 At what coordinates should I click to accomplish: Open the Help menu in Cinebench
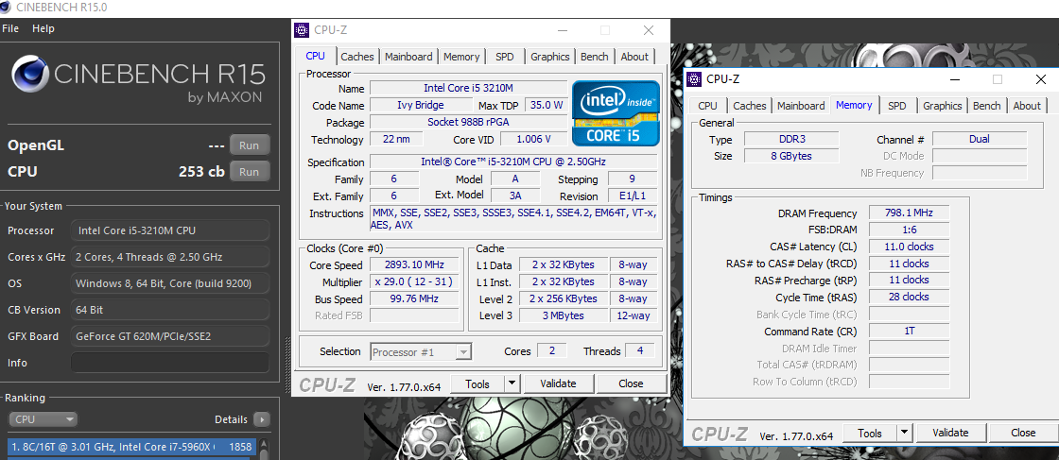click(43, 28)
